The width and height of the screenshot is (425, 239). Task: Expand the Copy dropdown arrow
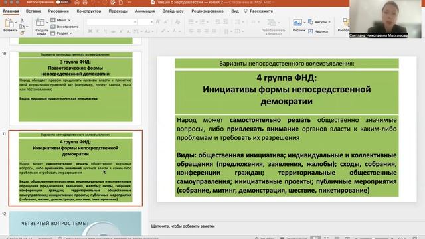tap(27, 27)
